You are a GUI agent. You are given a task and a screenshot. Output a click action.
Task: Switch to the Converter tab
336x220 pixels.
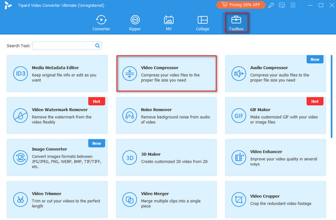[x=101, y=23]
